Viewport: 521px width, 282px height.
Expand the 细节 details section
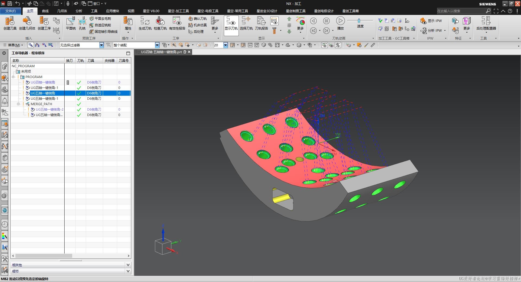point(128,271)
